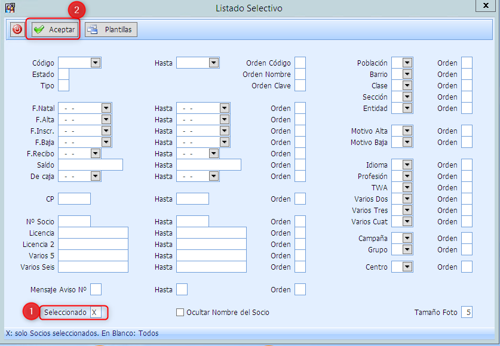This screenshot has height=346, width=500.
Task: Click the Seleccionado field containing X
Action: [96, 313]
